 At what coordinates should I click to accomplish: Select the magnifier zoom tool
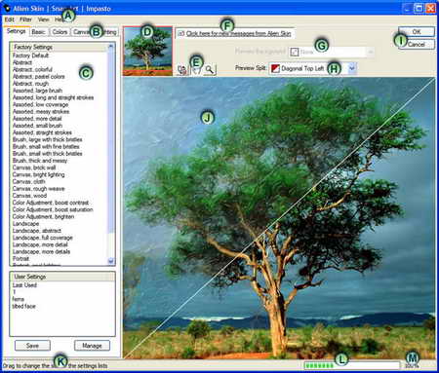(210, 69)
